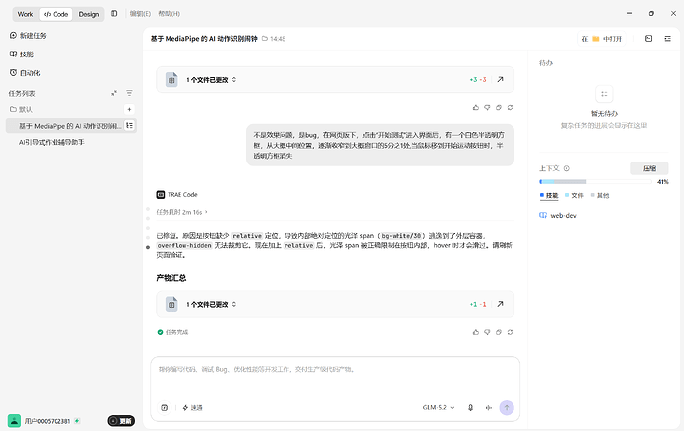Open the task list filter icon
The height and width of the screenshot is (431, 684).
(129, 93)
